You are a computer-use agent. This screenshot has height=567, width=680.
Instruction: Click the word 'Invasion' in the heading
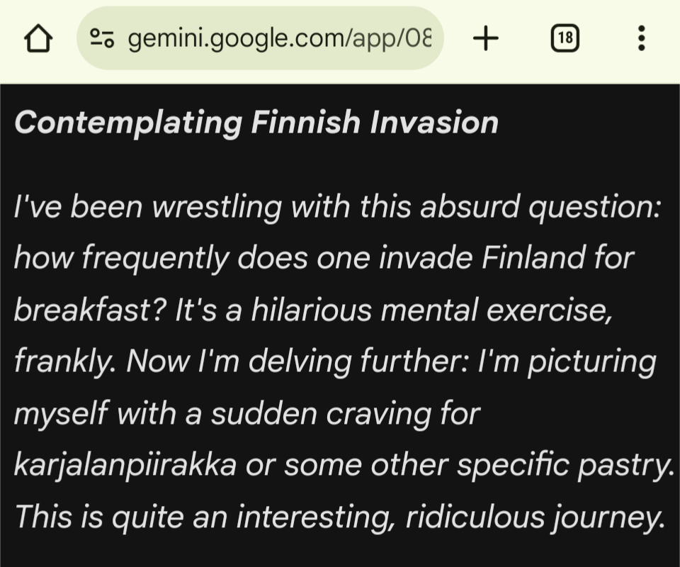tap(434, 123)
